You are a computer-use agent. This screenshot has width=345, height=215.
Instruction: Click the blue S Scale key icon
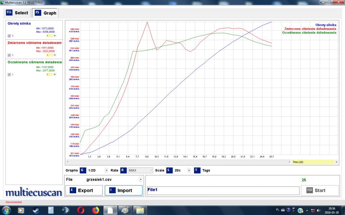169,170
